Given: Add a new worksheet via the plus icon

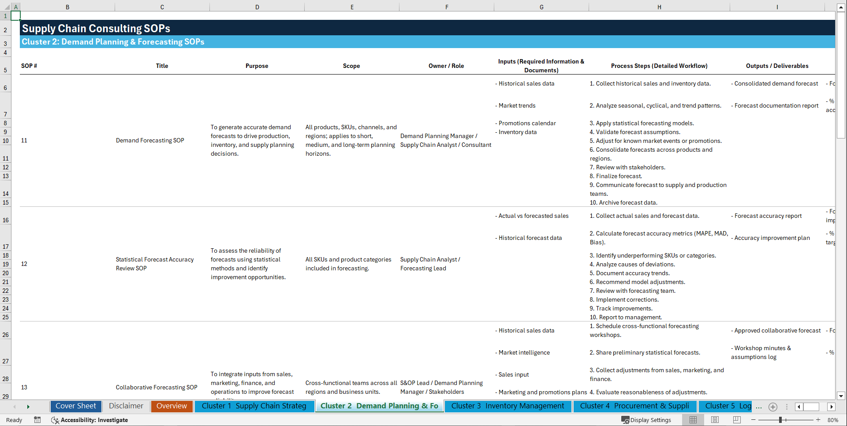Looking at the screenshot, I should tap(772, 407).
